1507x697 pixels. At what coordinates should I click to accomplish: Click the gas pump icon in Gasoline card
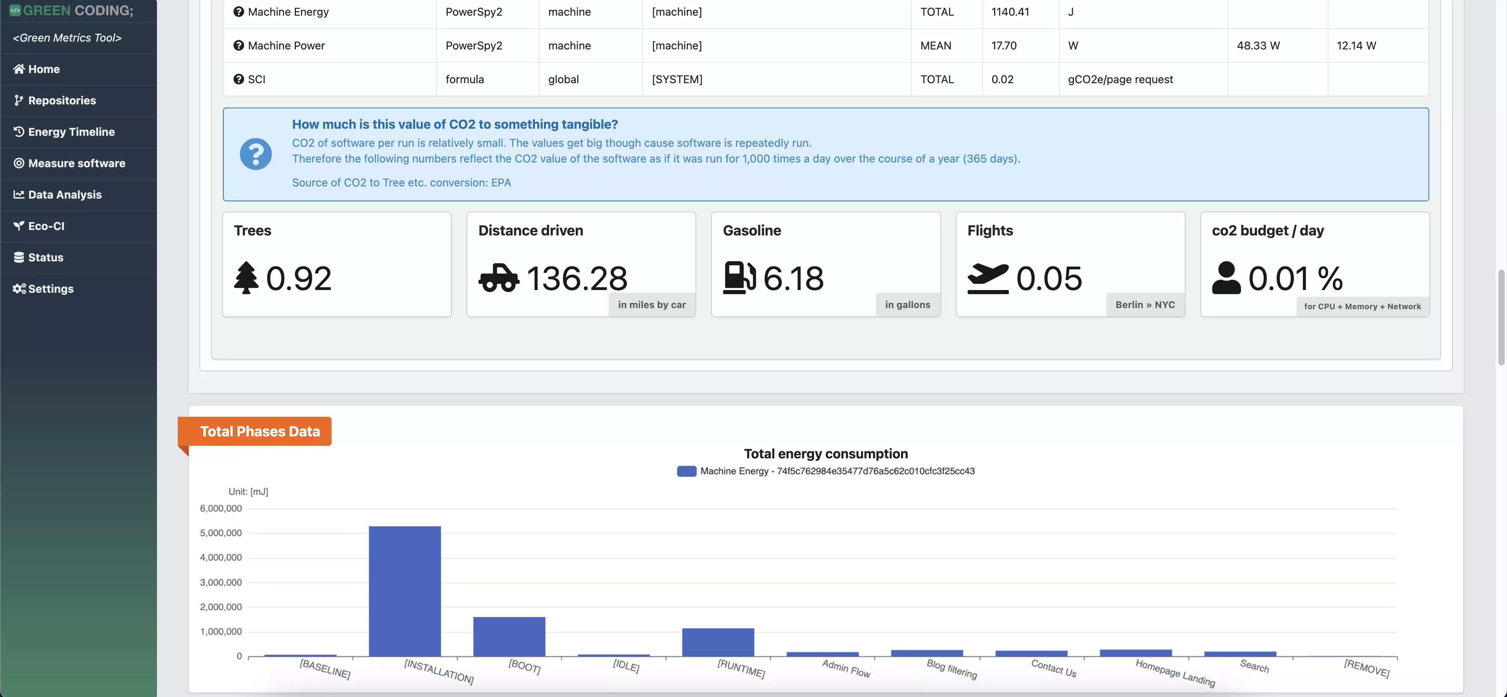pyautogui.click(x=739, y=277)
